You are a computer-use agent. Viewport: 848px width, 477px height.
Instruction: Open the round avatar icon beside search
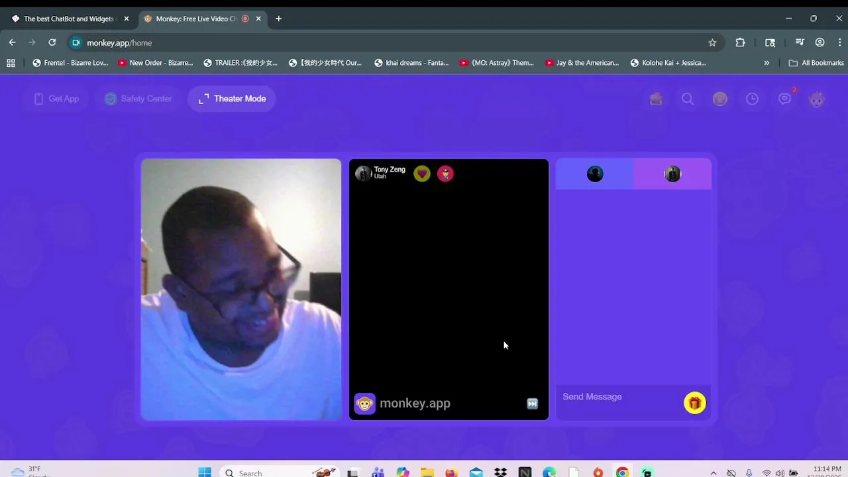pos(720,99)
